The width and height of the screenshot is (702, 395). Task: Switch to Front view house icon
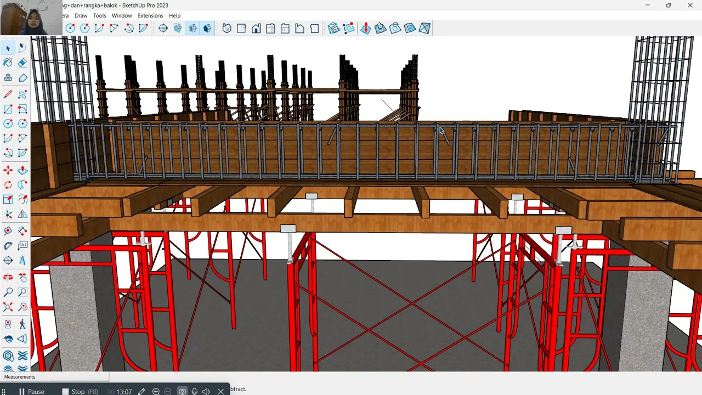tap(256, 29)
